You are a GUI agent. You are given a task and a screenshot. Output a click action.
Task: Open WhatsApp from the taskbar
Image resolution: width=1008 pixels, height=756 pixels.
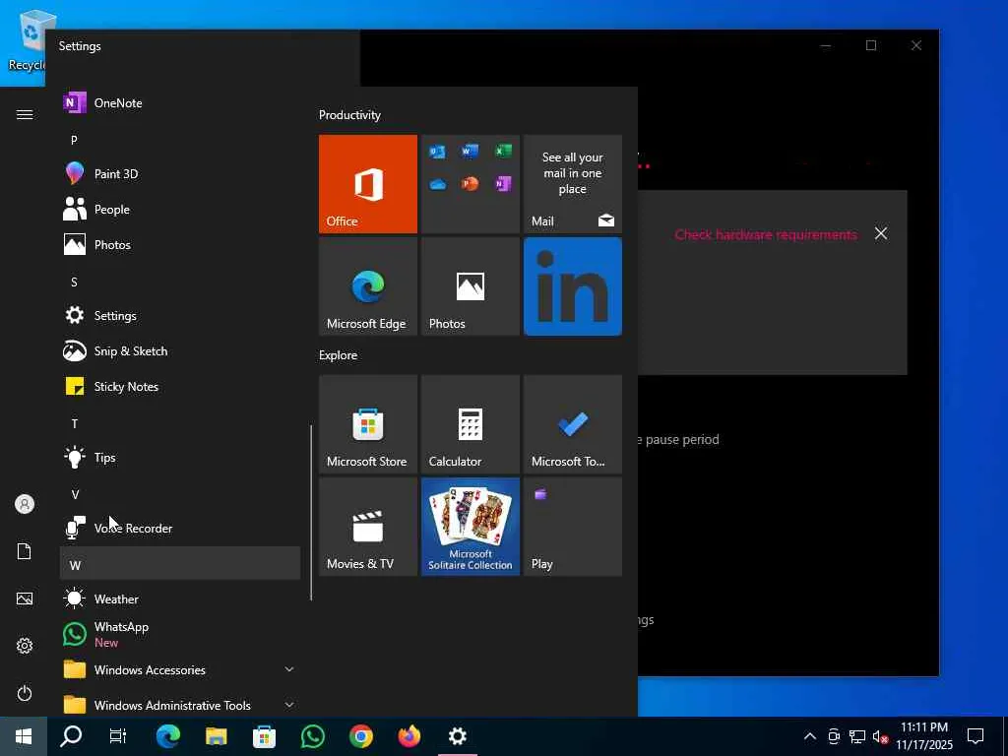pos(312,736)
